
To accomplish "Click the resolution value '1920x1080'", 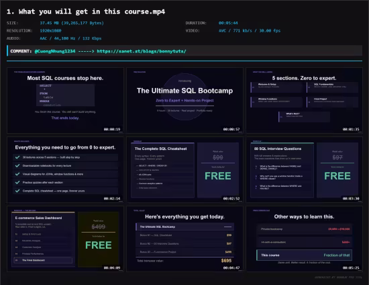I will 50,31.
